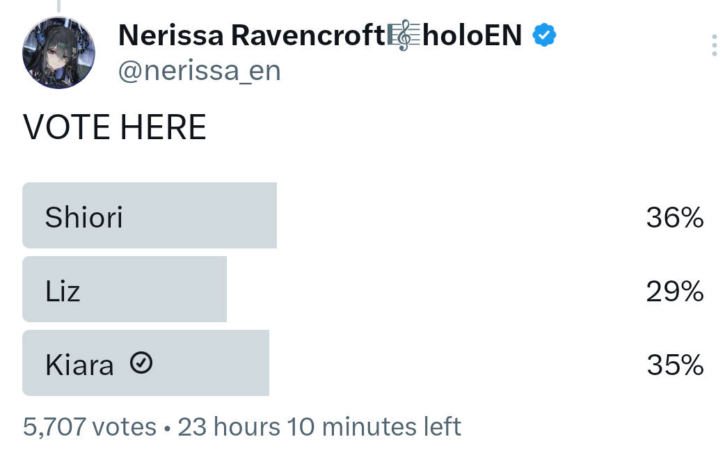Image resolution: width=725 pixels, height=453 pixels.
Task: Click the Shiori 36% percentage label
Action: 675,217
